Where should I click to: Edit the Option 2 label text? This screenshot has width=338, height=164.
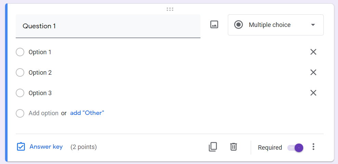pos(40,73)
